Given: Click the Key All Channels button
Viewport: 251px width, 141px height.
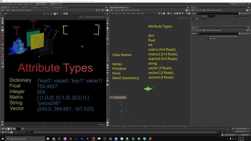Looking at the screenshot, I should click(x=242, y=132).
